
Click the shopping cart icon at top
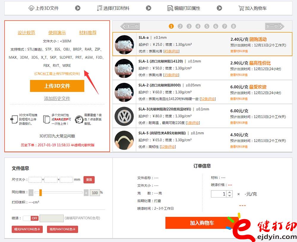tap(241, 8)
